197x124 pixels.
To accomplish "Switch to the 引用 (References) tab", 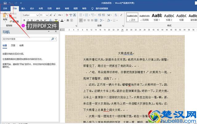I will (49, 9).
